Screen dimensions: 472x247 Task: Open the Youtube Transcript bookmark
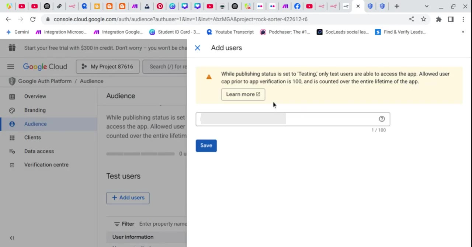pyautogui.click(x=230, y=32)
